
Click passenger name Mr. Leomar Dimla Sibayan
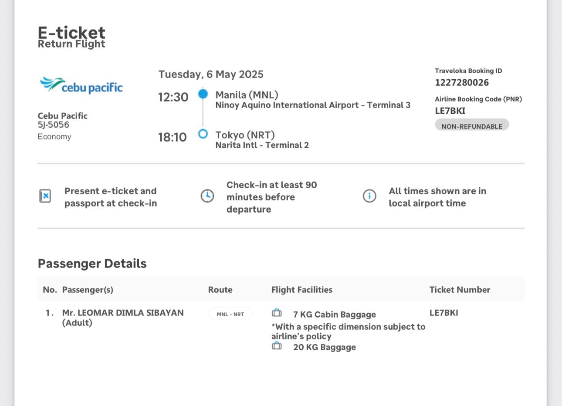(123, 313)
